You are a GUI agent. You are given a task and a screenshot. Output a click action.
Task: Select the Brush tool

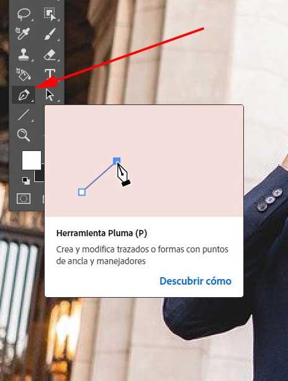(50, 34)
